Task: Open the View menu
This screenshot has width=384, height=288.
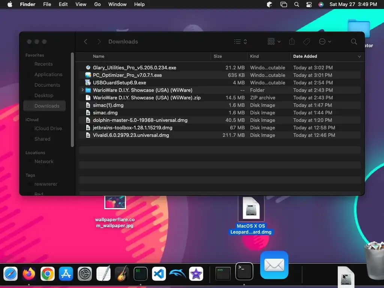Action: tap(81, 4)
